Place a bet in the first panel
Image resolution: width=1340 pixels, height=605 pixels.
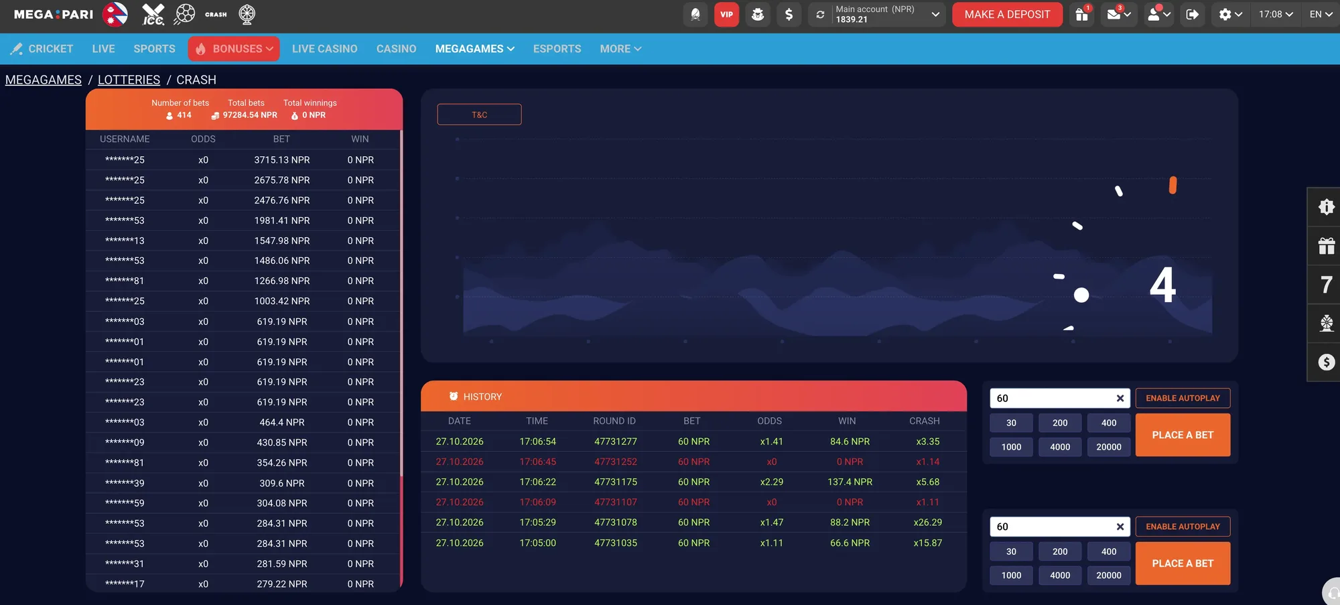1183,435
